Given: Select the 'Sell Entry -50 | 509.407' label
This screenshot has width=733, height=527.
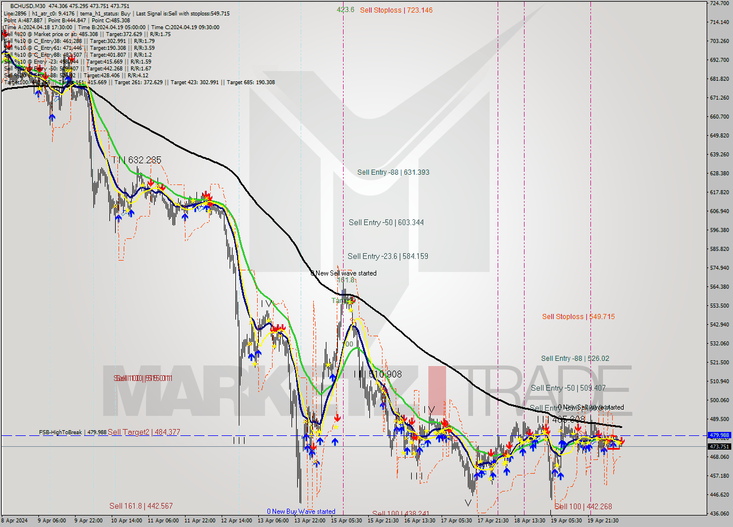Looking at the screenshot, I should (x=568, y=388).
